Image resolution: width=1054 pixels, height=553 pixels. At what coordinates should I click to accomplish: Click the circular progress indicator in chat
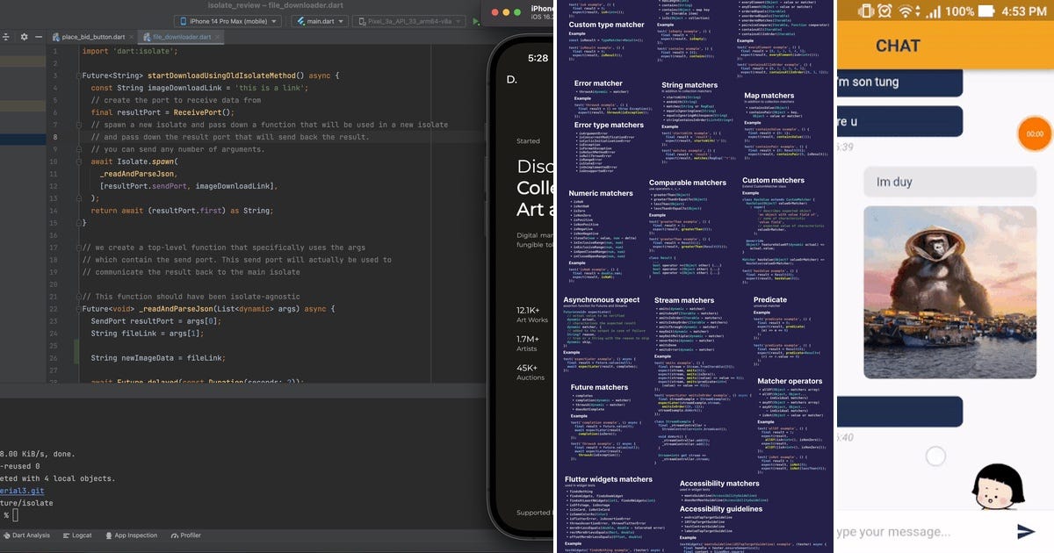tap(935, 455)
